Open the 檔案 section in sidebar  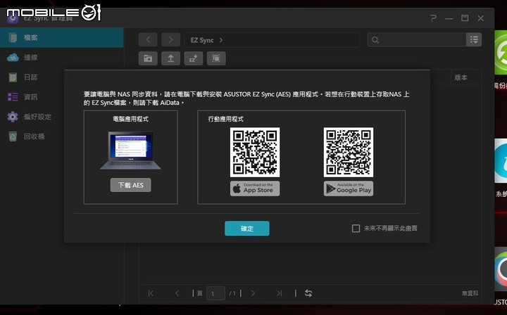61,38
